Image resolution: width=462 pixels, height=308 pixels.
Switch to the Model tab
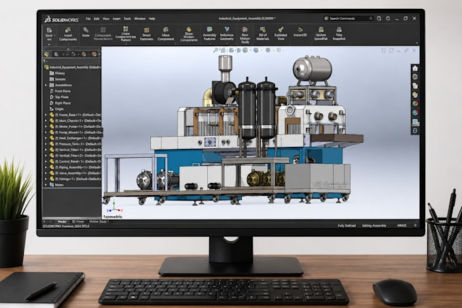point(62,222)
